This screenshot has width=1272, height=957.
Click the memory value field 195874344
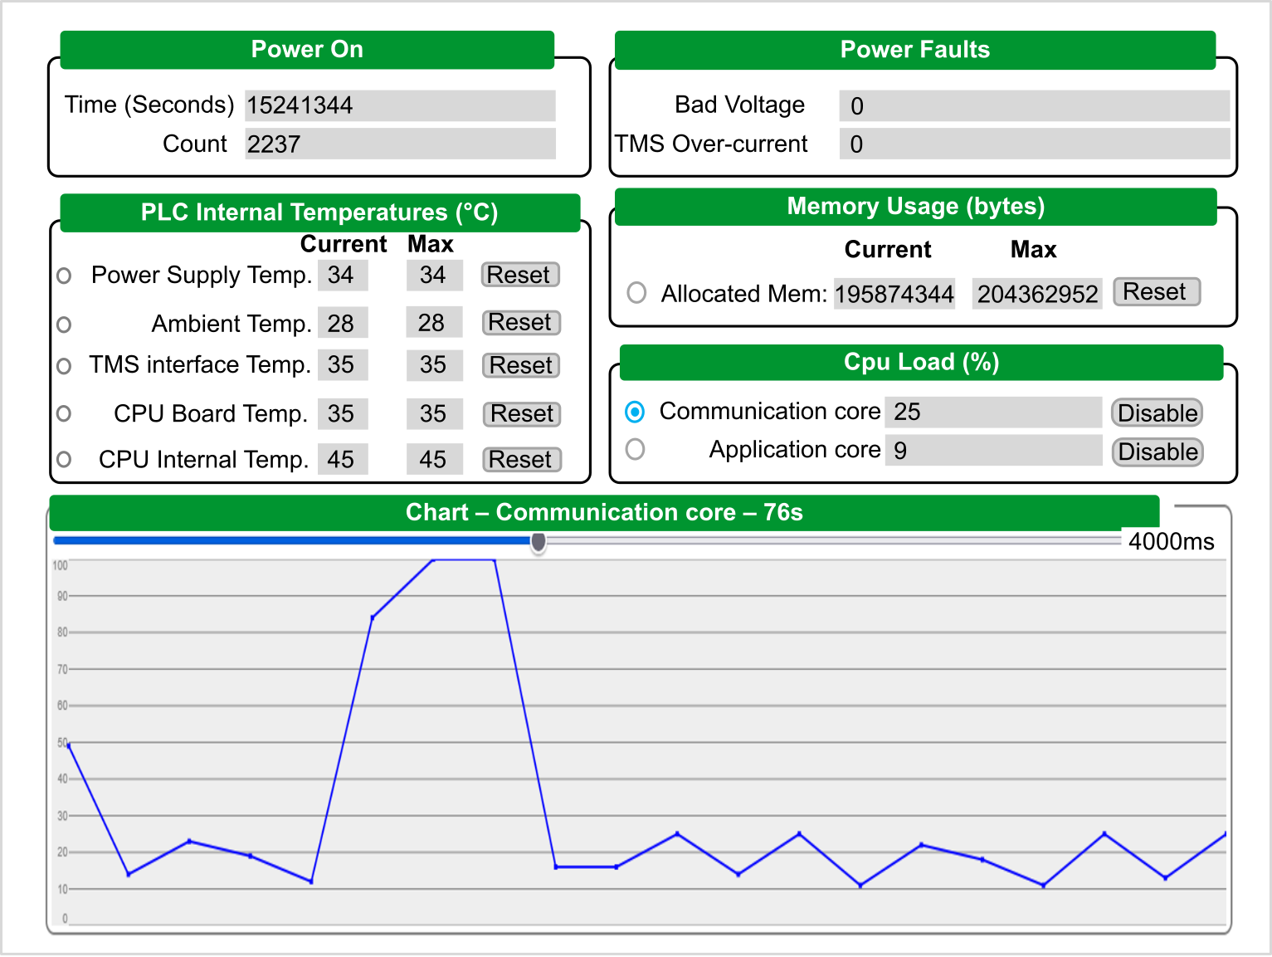[x=894, y=294]
